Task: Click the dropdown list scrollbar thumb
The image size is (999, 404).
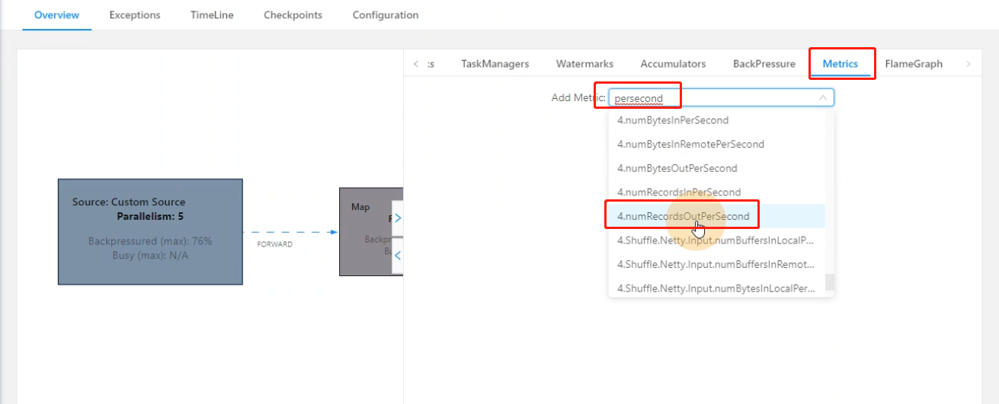Action: (x=830, y=282)
